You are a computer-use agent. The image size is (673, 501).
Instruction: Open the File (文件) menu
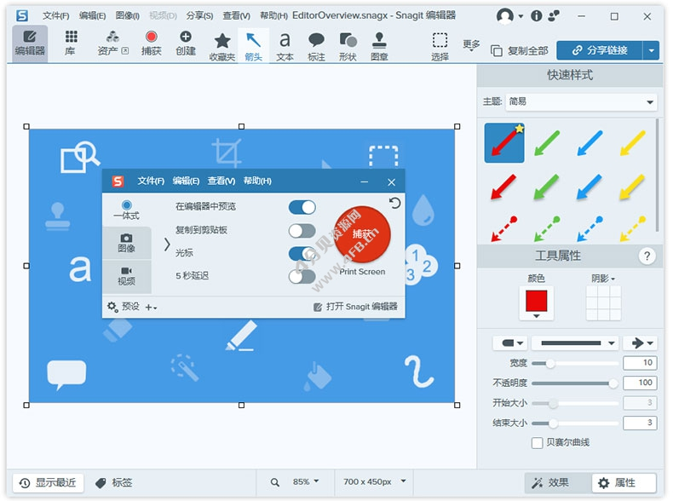tap(55, 15)
